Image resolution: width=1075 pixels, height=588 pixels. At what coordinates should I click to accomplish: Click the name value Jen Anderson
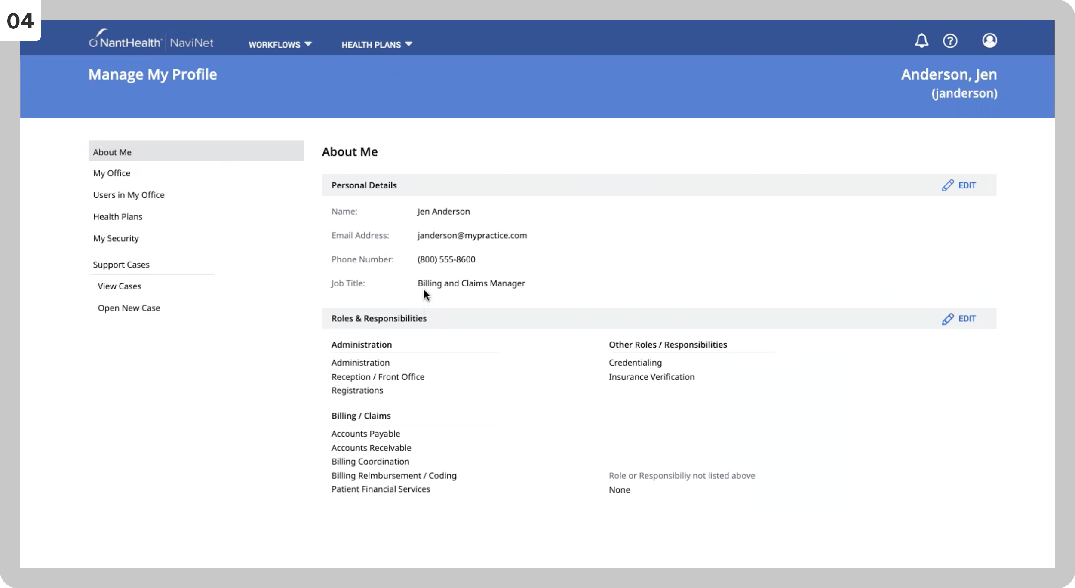(x=443, y=212)
